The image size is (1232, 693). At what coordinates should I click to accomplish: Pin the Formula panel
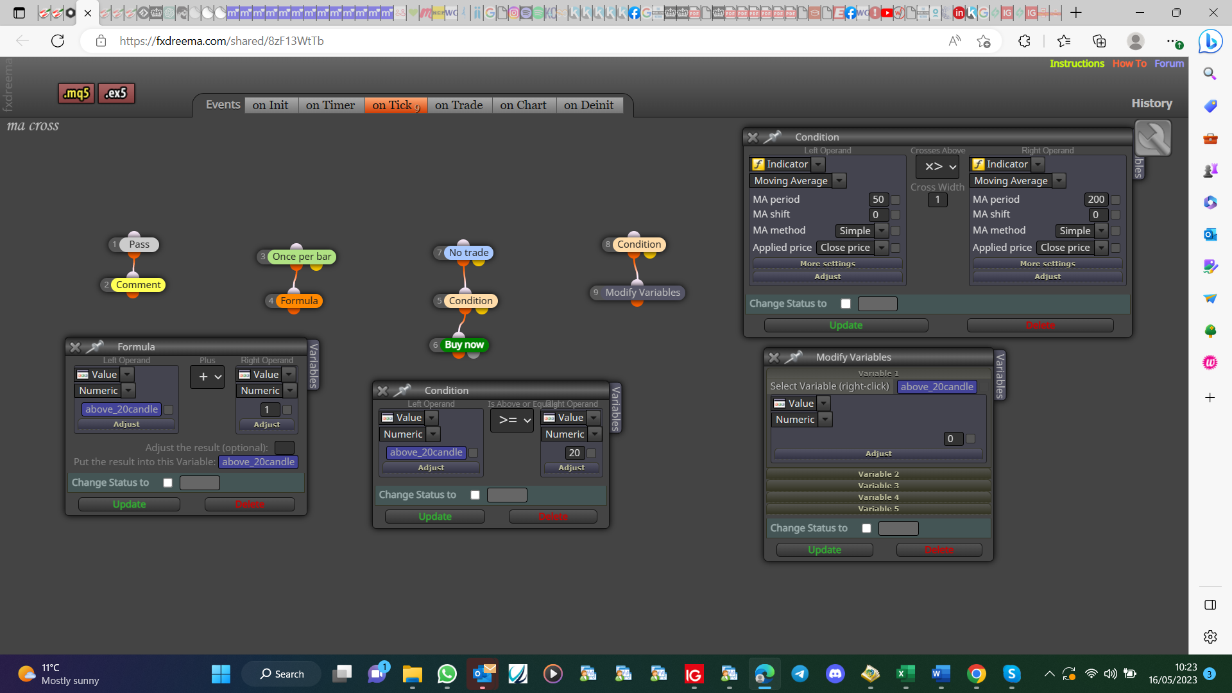pos(95,347)
